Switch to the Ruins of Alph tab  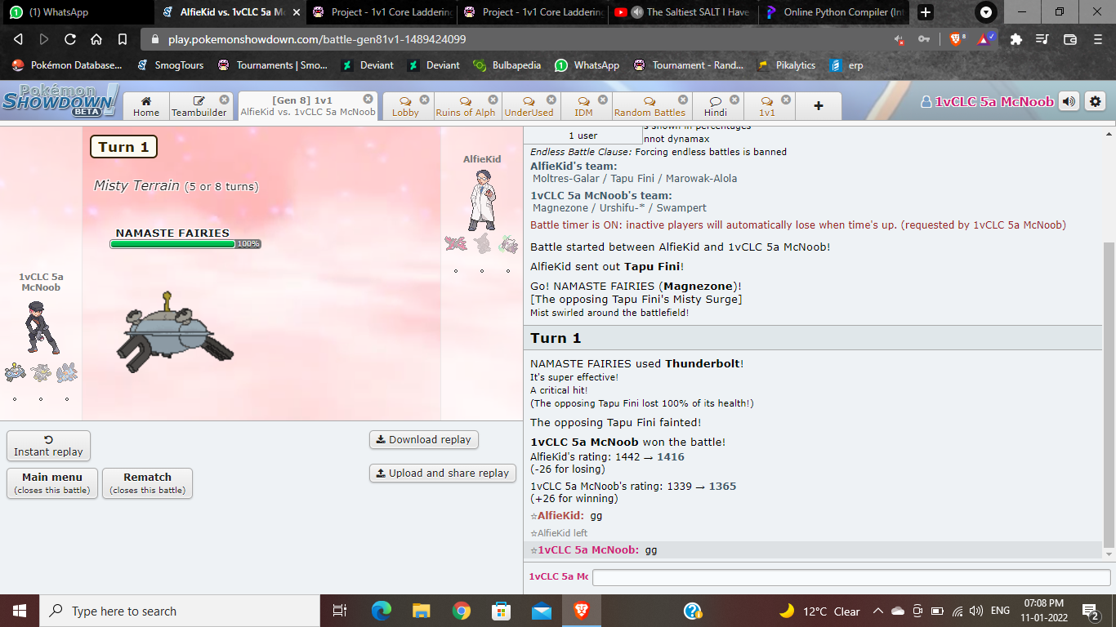coord(466,106)
